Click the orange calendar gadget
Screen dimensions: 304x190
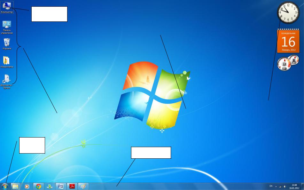click(288, 41)
